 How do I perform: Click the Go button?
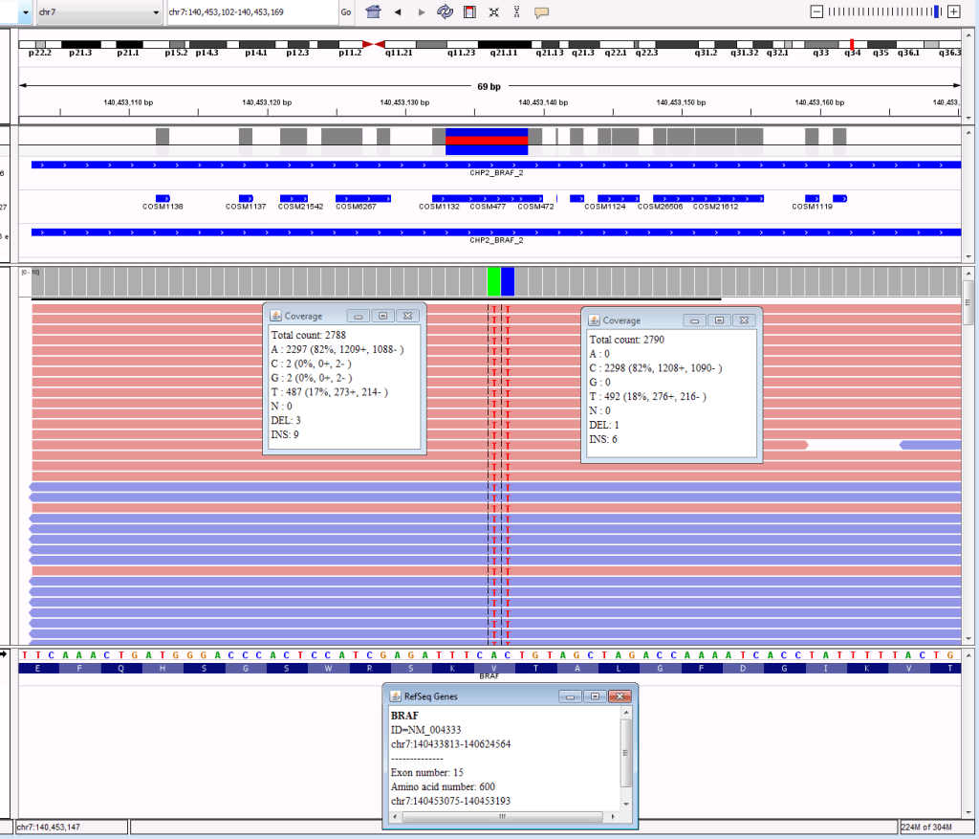345,12
